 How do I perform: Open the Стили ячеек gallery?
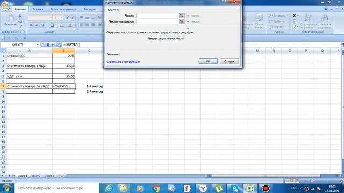[259, 21]
